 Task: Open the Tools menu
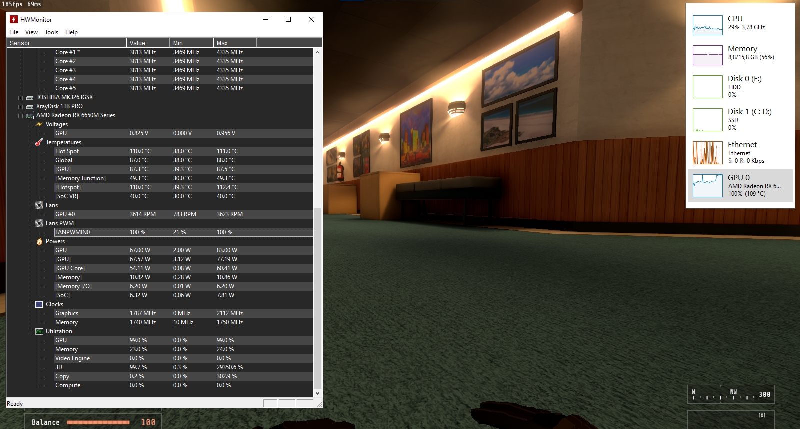pos(51,32)
